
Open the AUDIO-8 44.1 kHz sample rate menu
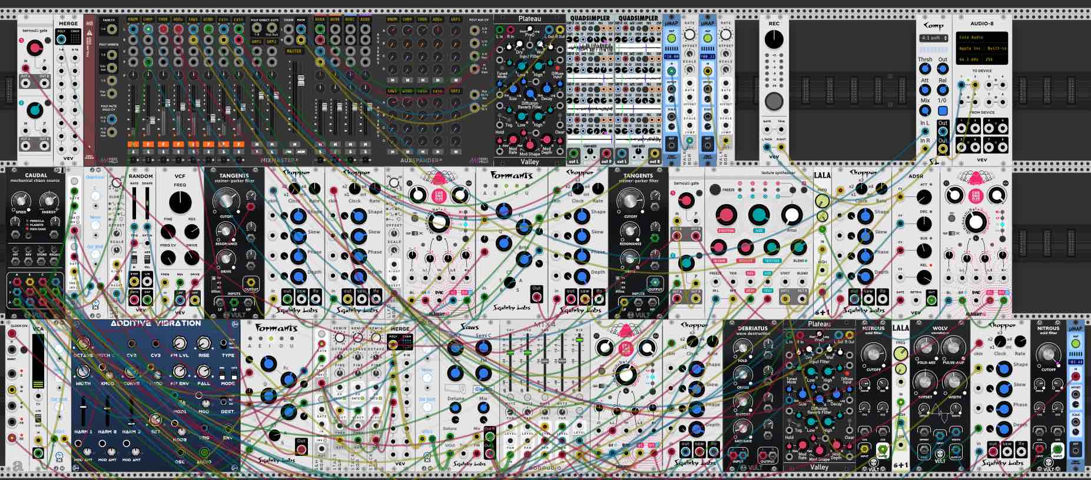coord(969,59)
